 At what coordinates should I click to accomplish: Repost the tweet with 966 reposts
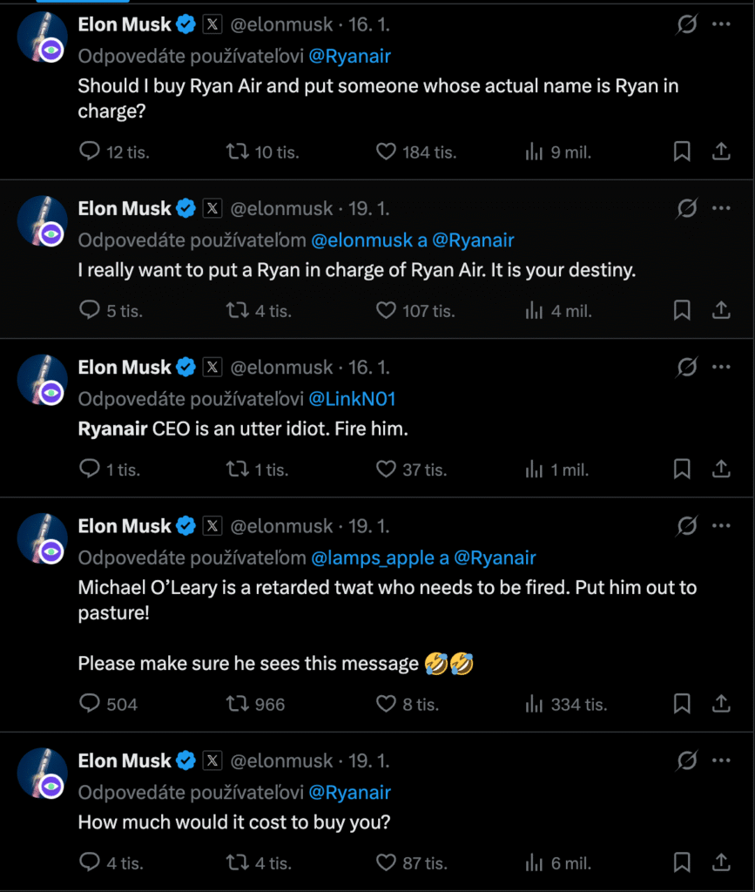(236, 704)
